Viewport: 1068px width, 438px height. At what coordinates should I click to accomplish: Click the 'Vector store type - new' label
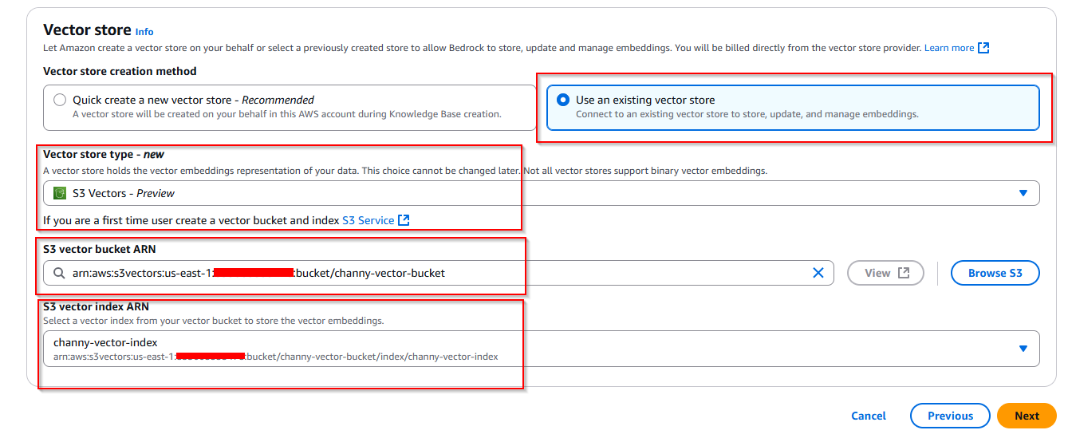pyautogui.click(x=104, y=154)
